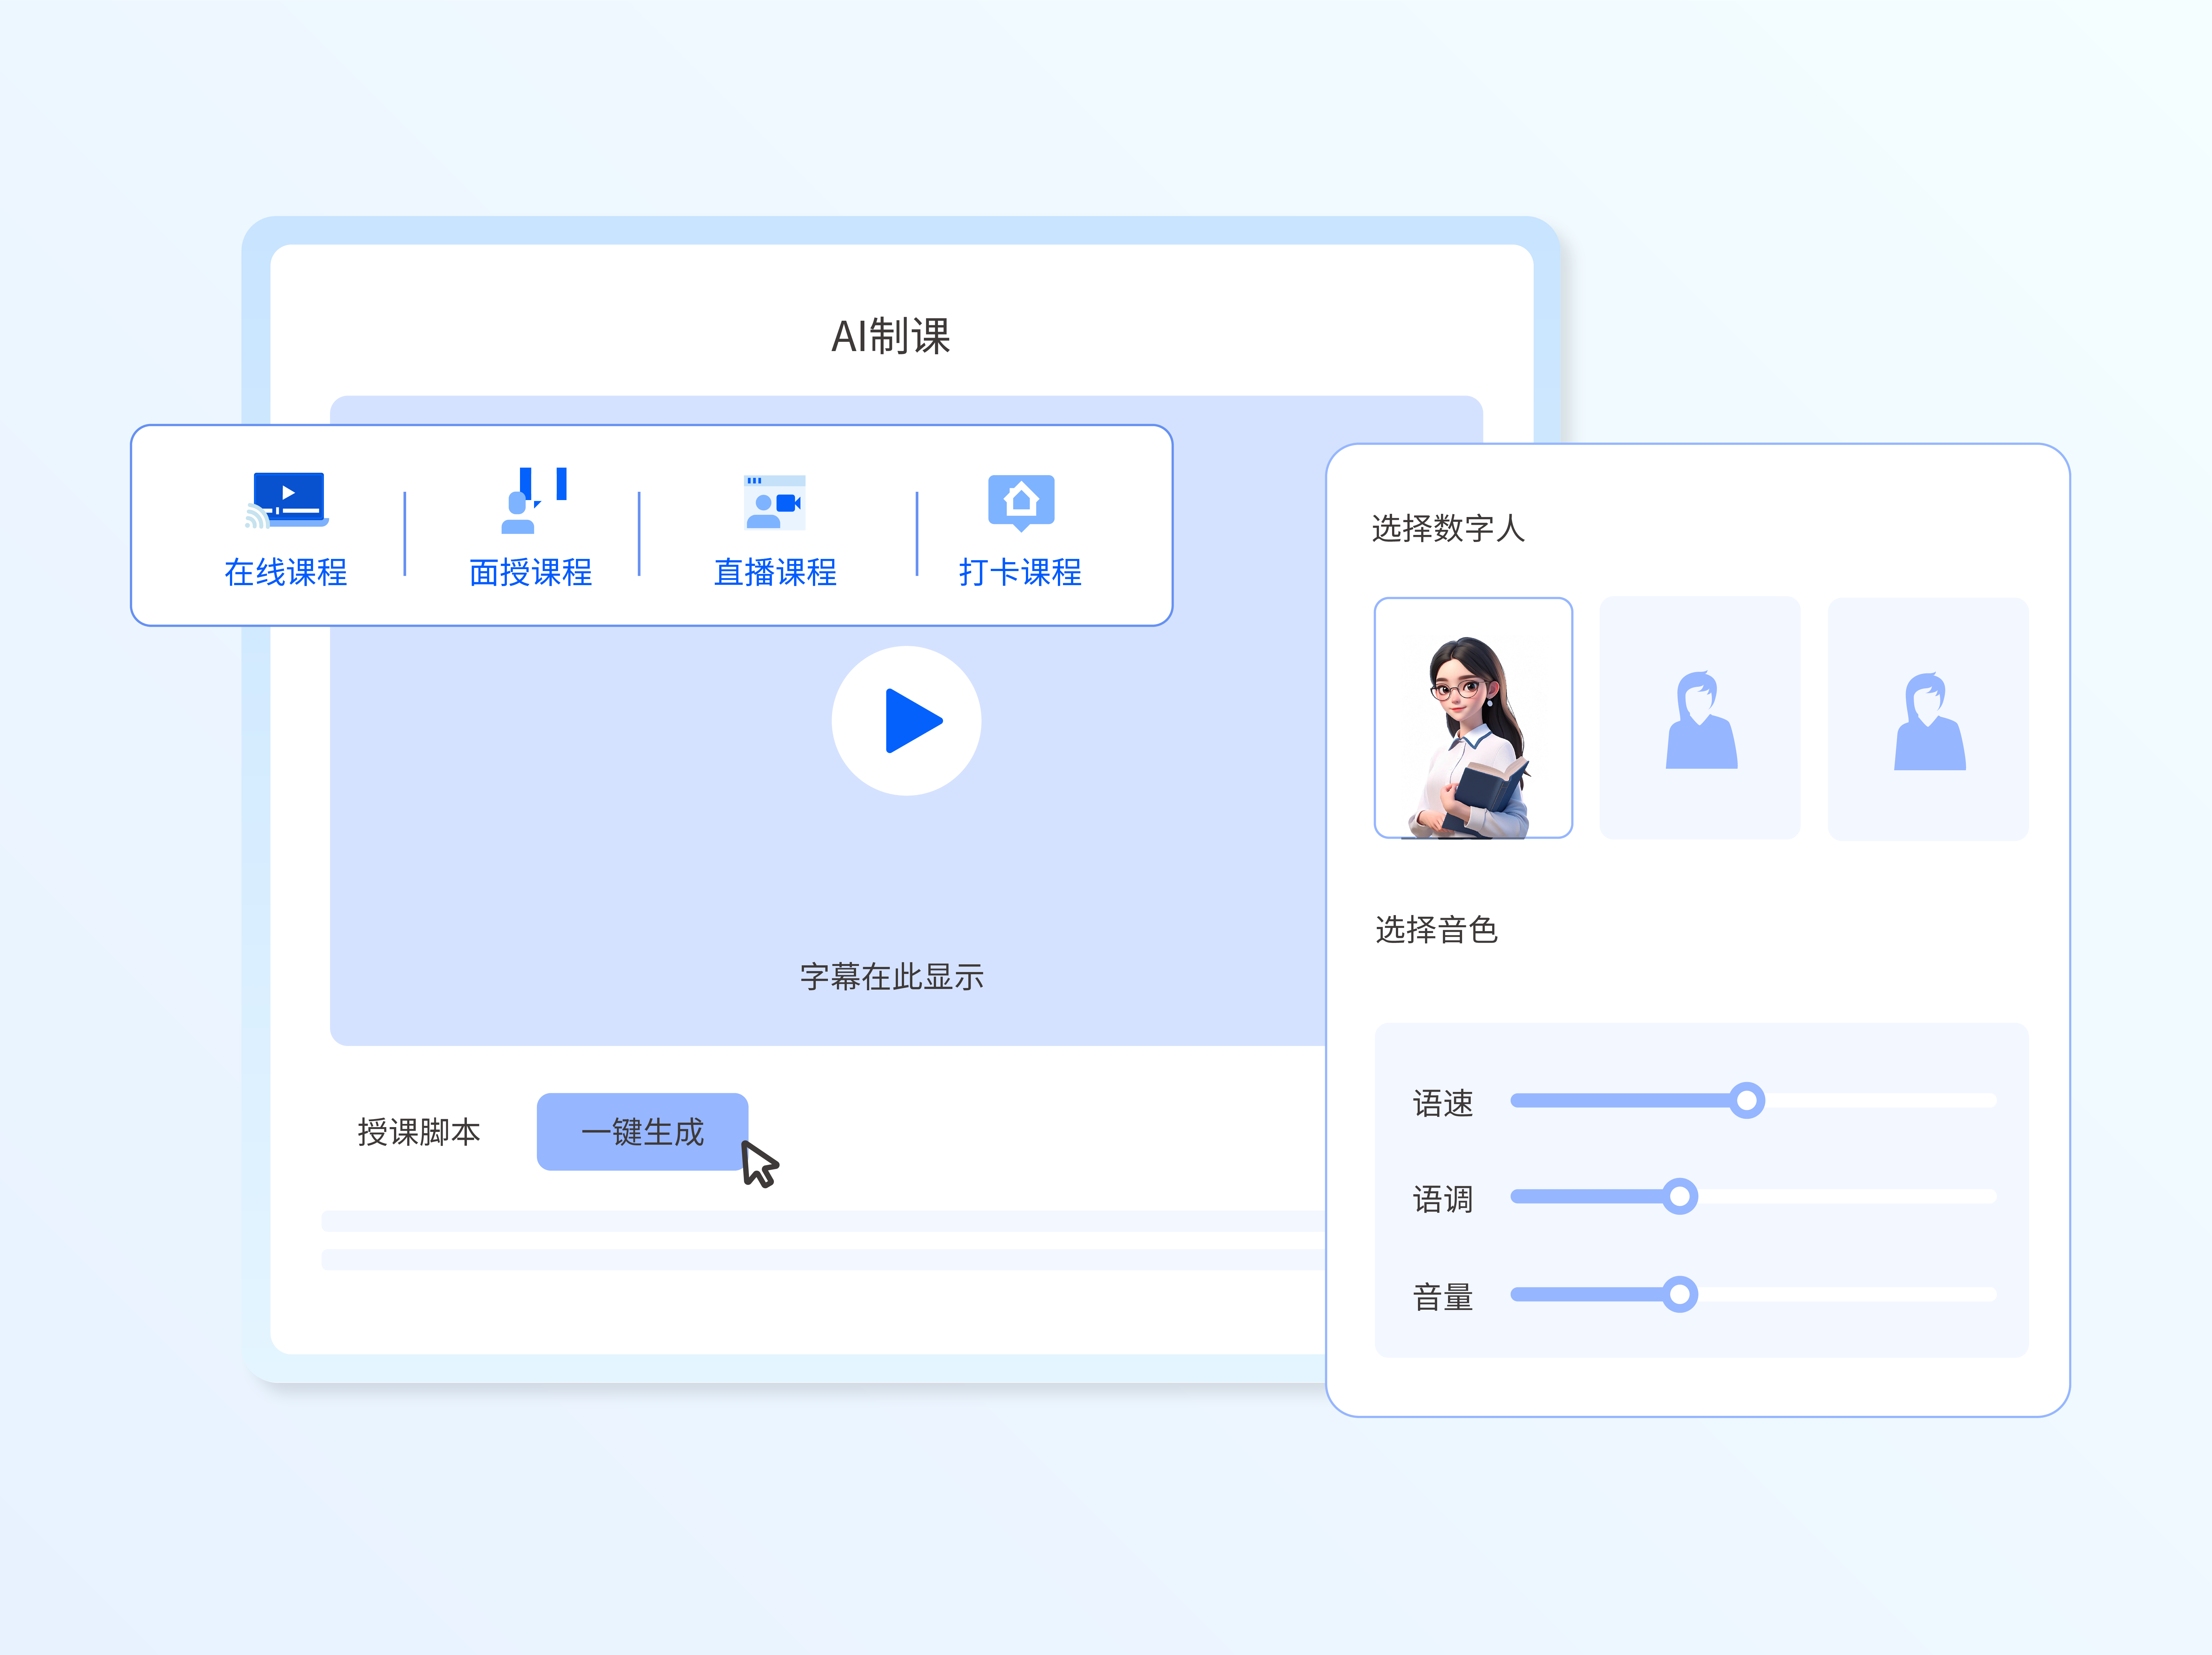
Task: Click the 字幕在此显示 subtitle area
Action: [891, 976]
